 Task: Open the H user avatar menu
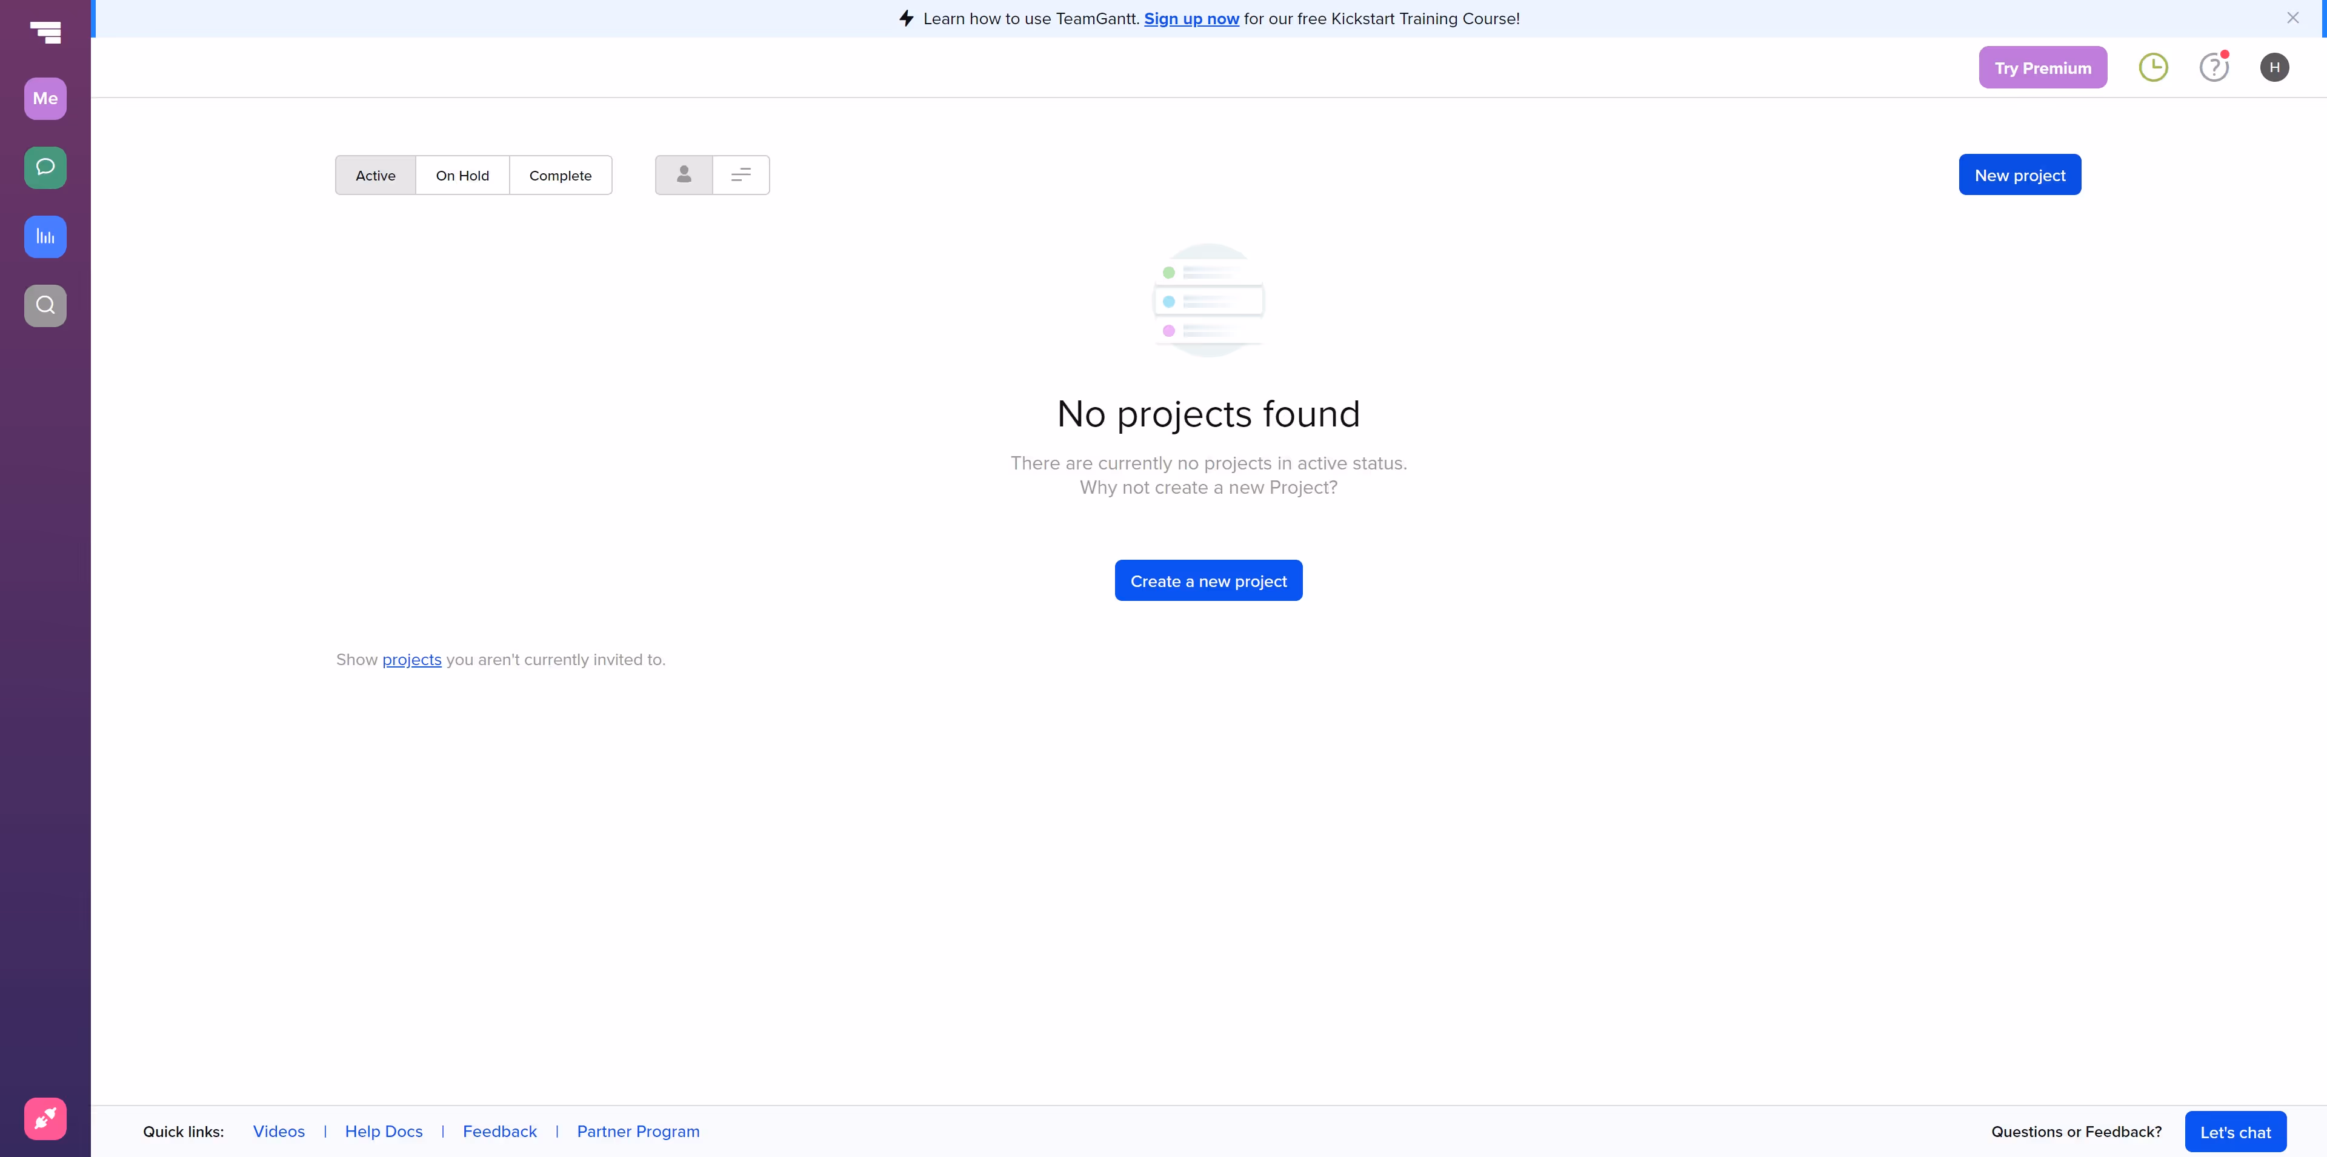pyautogui.click(x=2274, y=68)
